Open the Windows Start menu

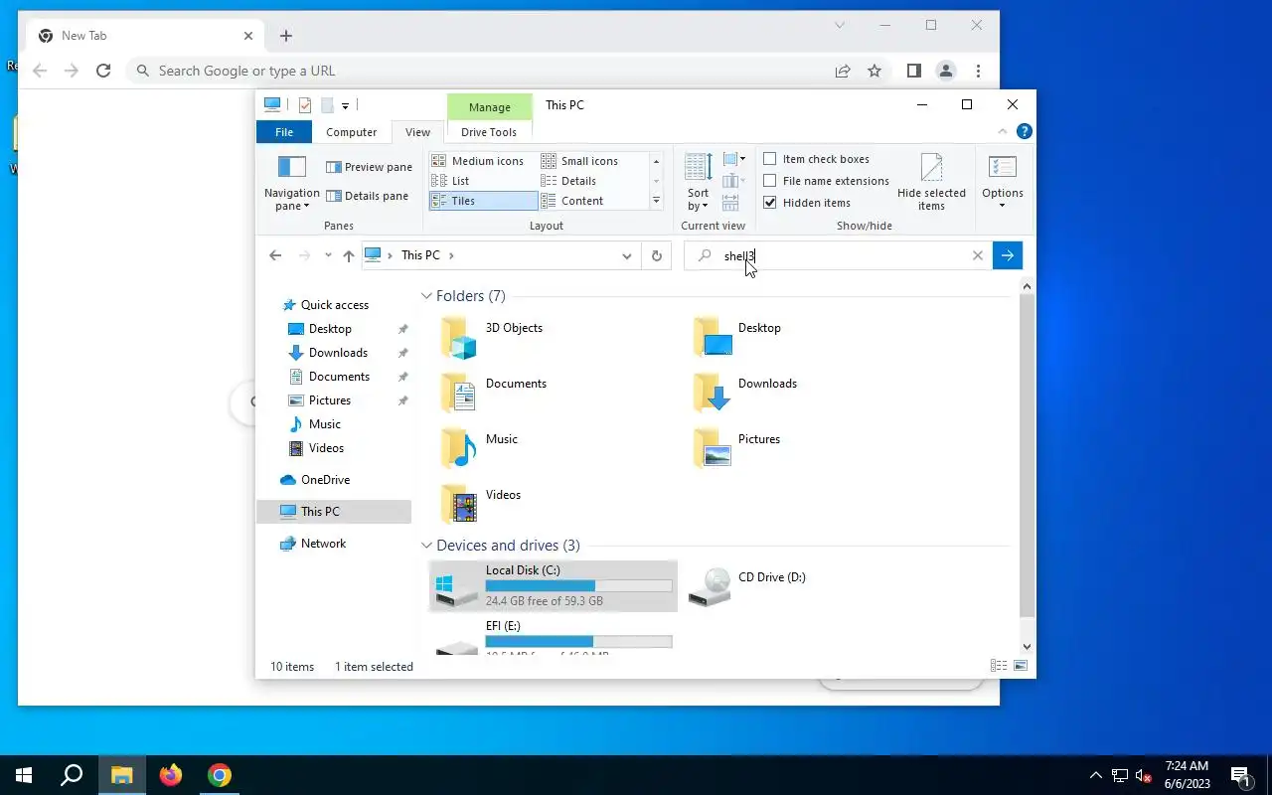coord(24,775)
